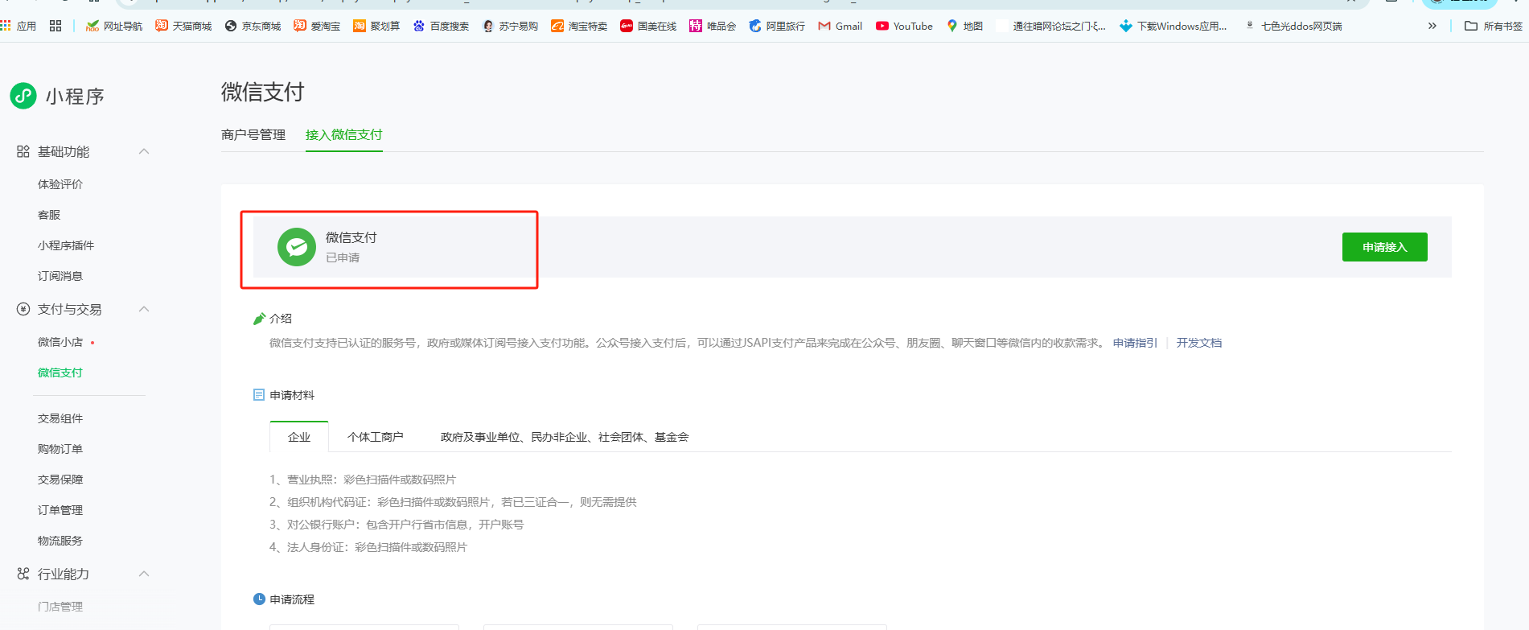1529x630 pixels.
Task: Click the green 微信支付 chat icon
Action: 297,247
